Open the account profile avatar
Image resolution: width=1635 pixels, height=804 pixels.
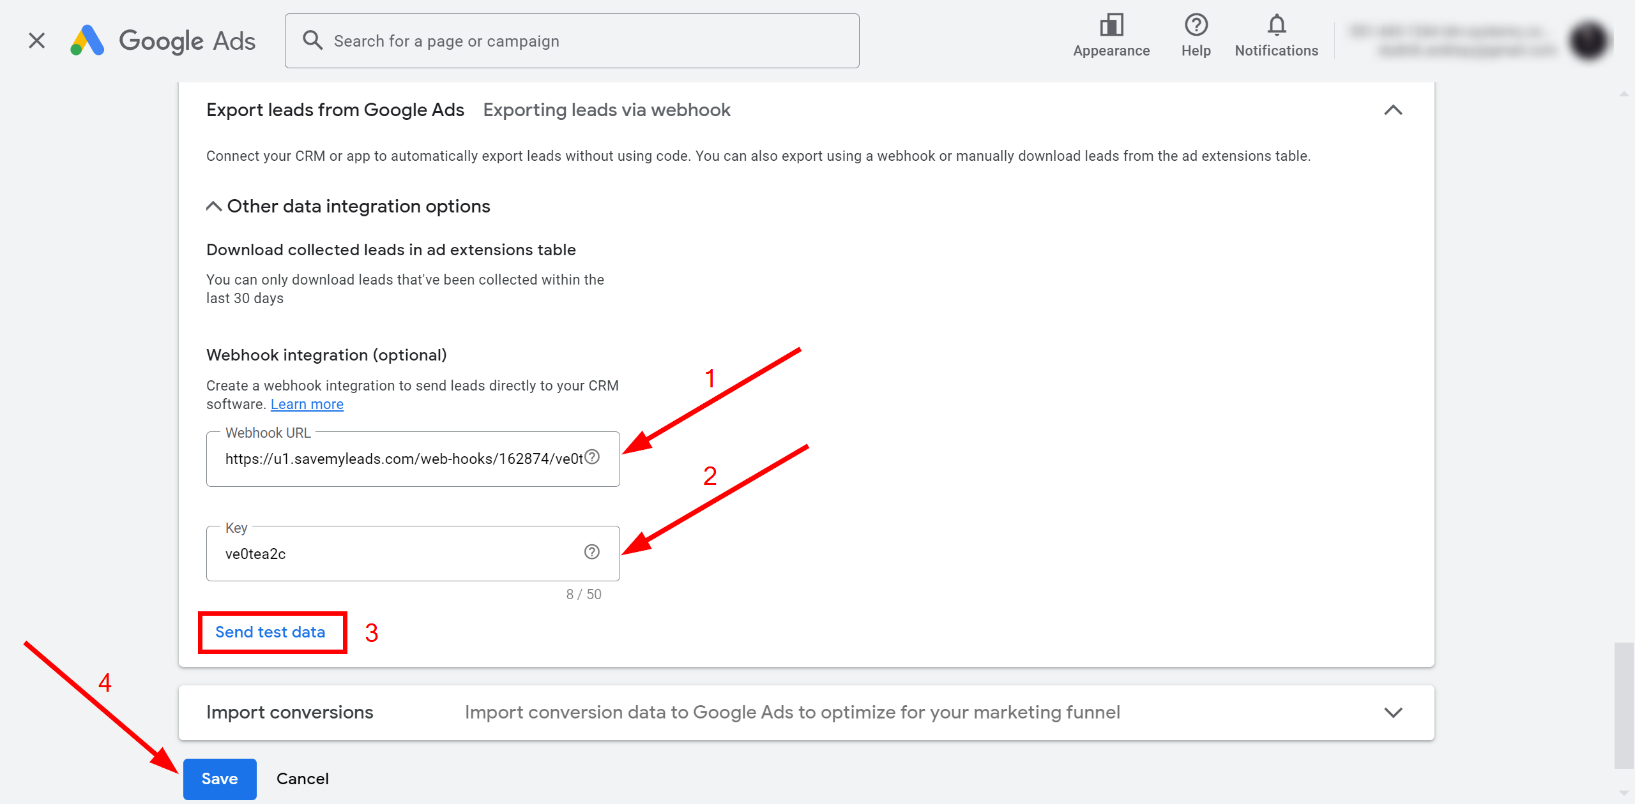coord(1588,41)
